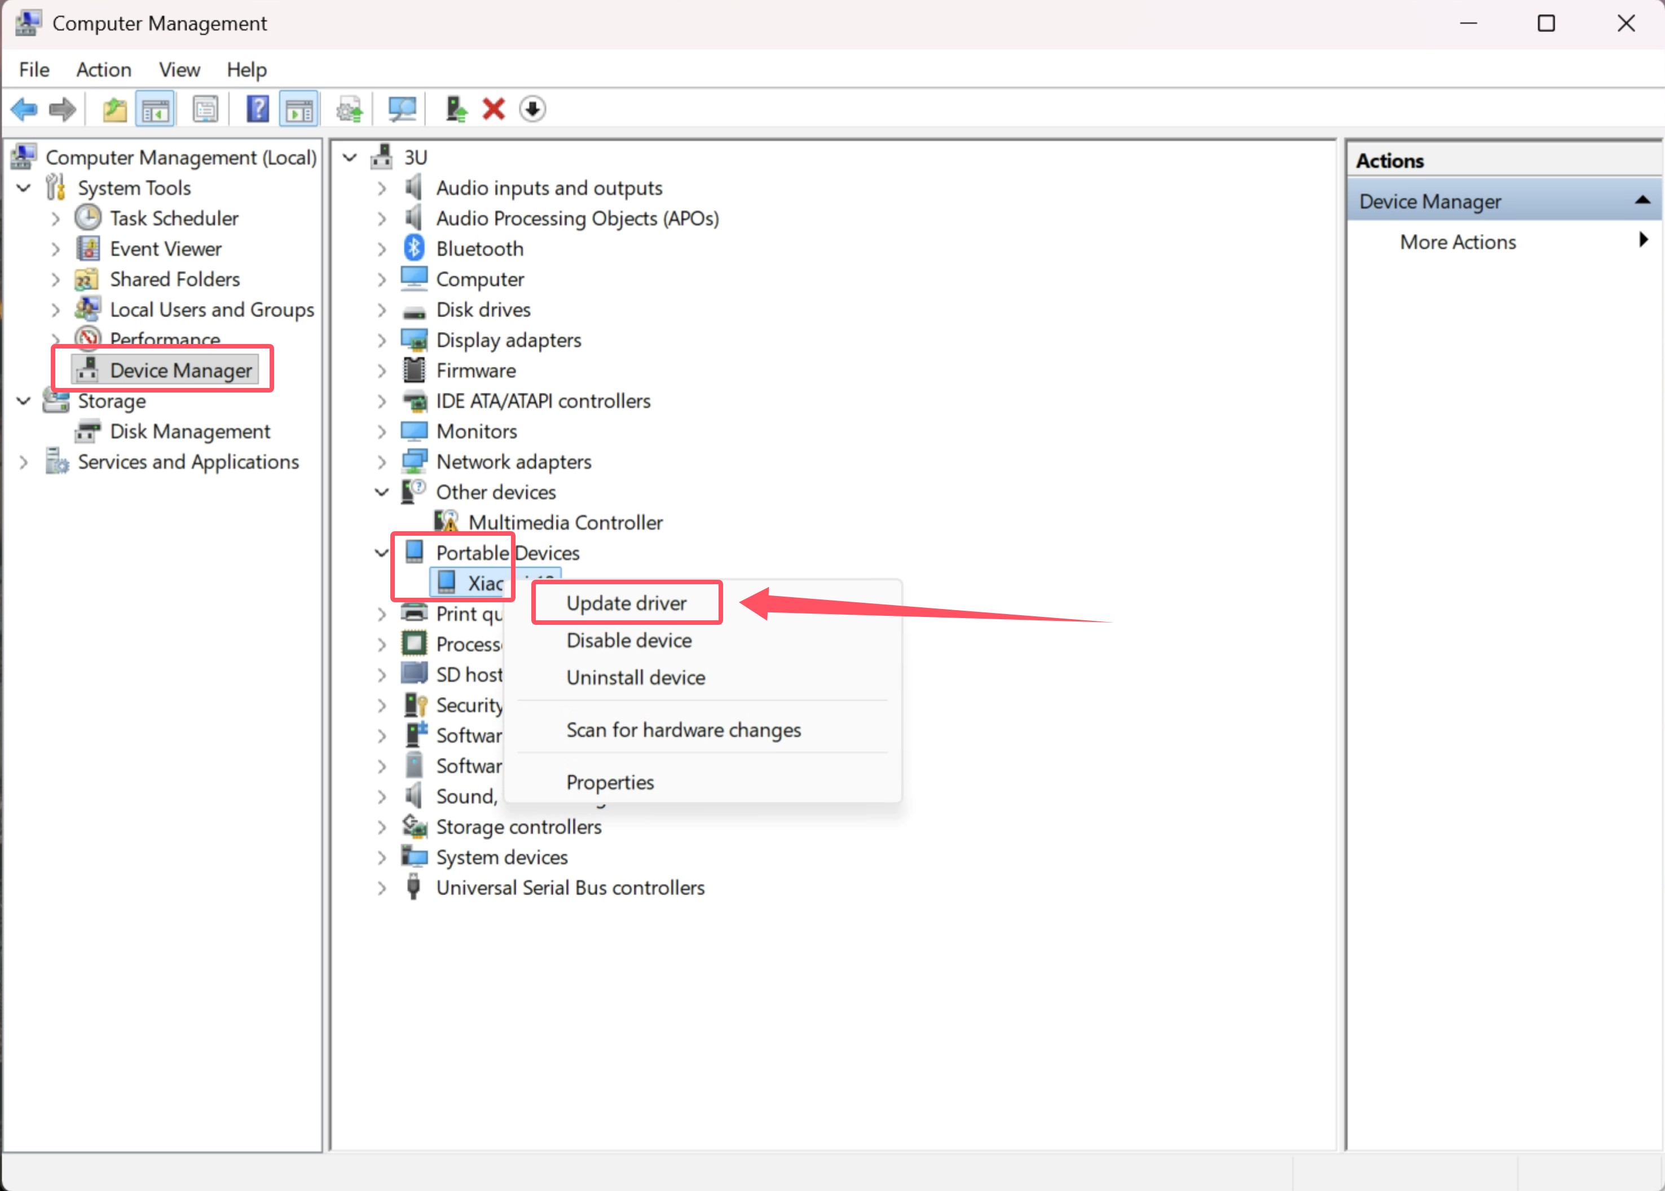Select Audio Processing Objects (APOs)
This screenshot has width=1665, height=1191.
pos(577,219)
